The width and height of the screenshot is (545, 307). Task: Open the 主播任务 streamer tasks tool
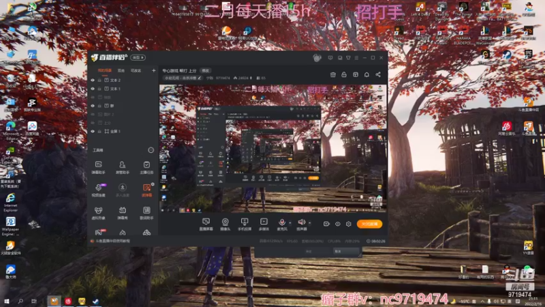(146, 167)
